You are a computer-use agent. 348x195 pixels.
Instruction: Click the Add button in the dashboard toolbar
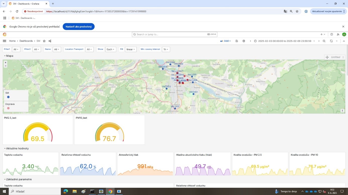[225, 41]
